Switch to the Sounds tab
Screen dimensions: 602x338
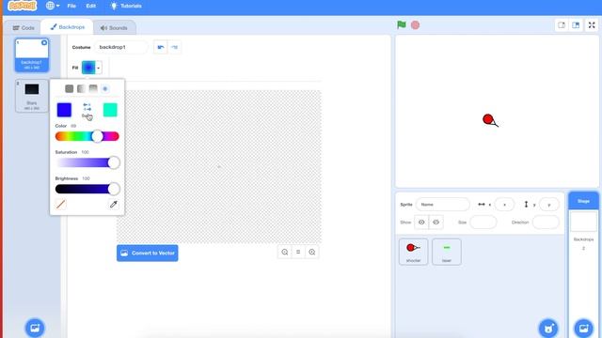click(114, 28)
